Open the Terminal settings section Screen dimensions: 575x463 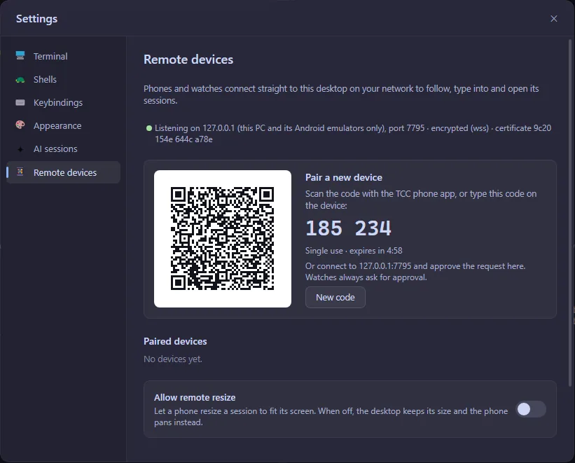[64, 56]
